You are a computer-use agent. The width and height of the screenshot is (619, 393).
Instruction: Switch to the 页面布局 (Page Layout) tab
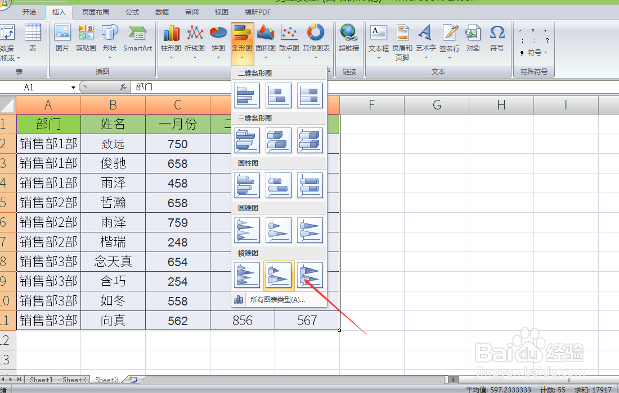[x=96, y=12]
